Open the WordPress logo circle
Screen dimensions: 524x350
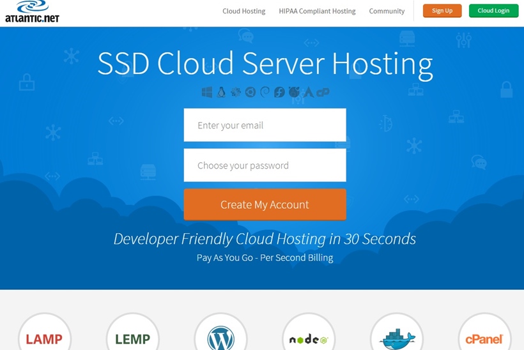point(221,331)
